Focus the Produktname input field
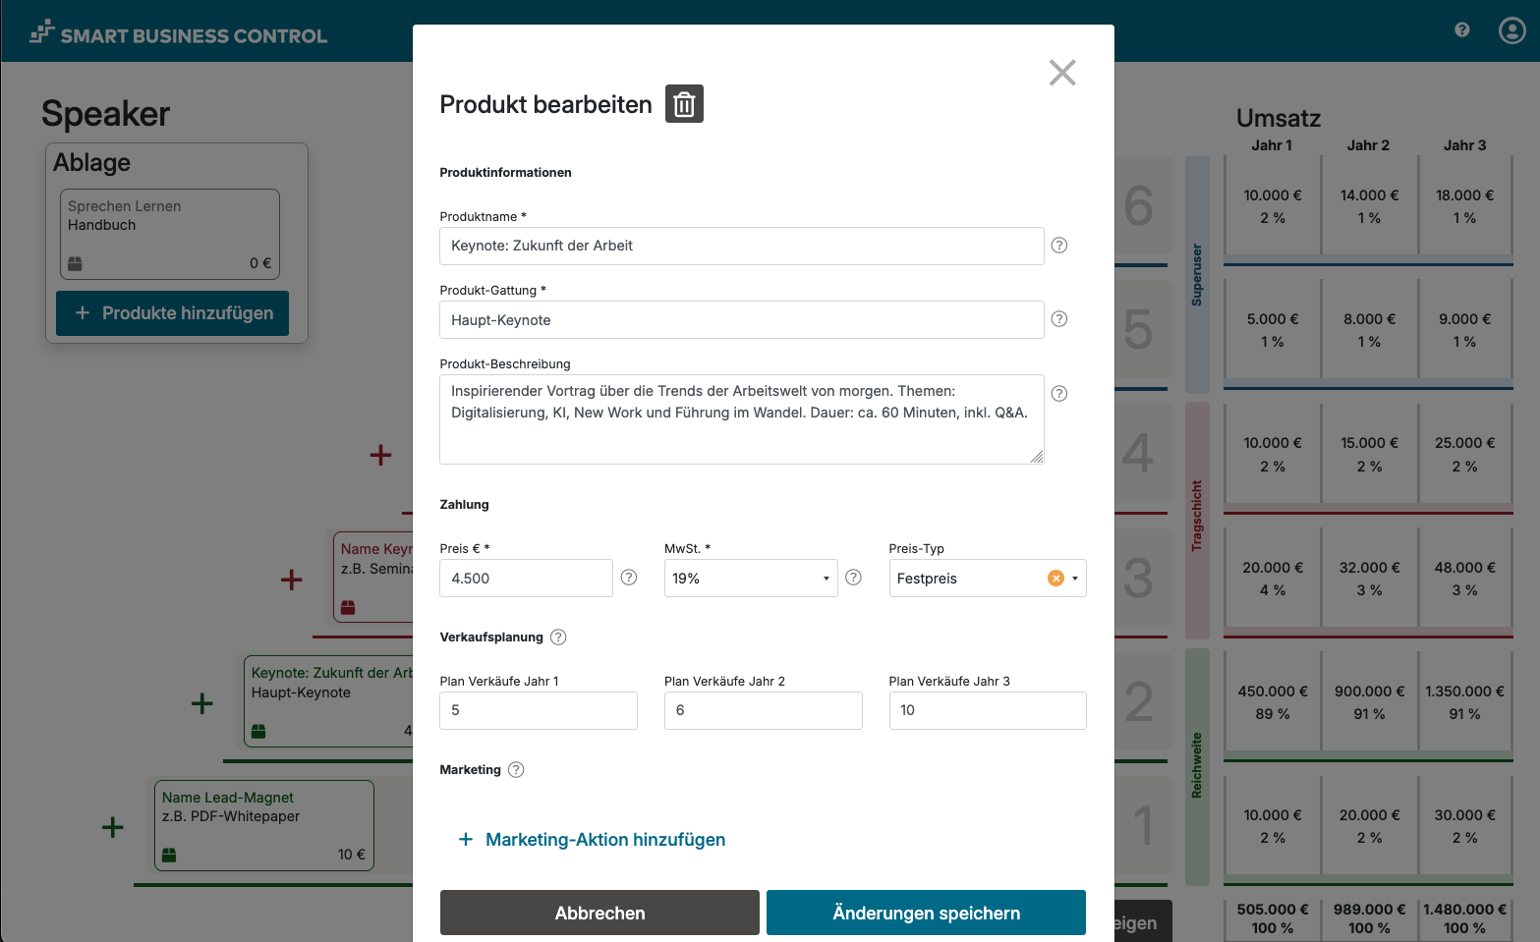 point(741,246)
